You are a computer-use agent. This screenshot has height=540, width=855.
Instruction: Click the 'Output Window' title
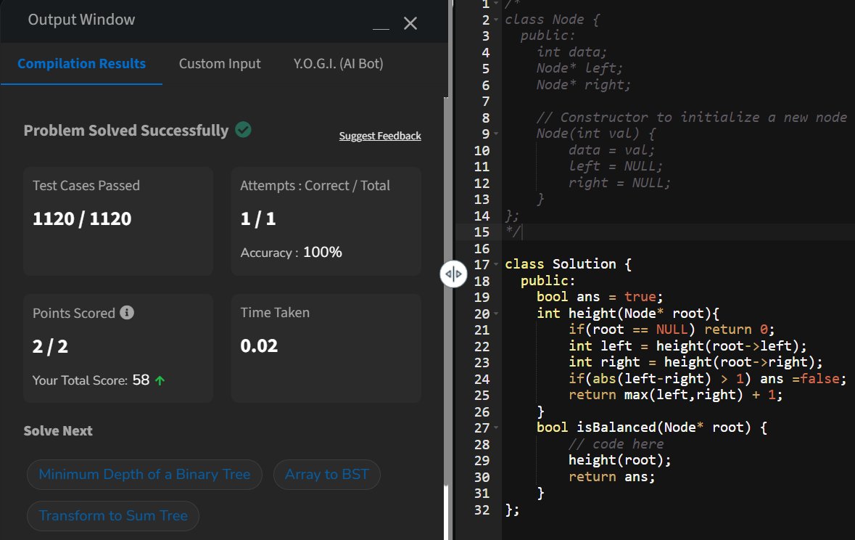tap(81, 20)
